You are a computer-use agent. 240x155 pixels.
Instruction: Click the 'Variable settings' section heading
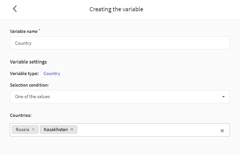28,62
